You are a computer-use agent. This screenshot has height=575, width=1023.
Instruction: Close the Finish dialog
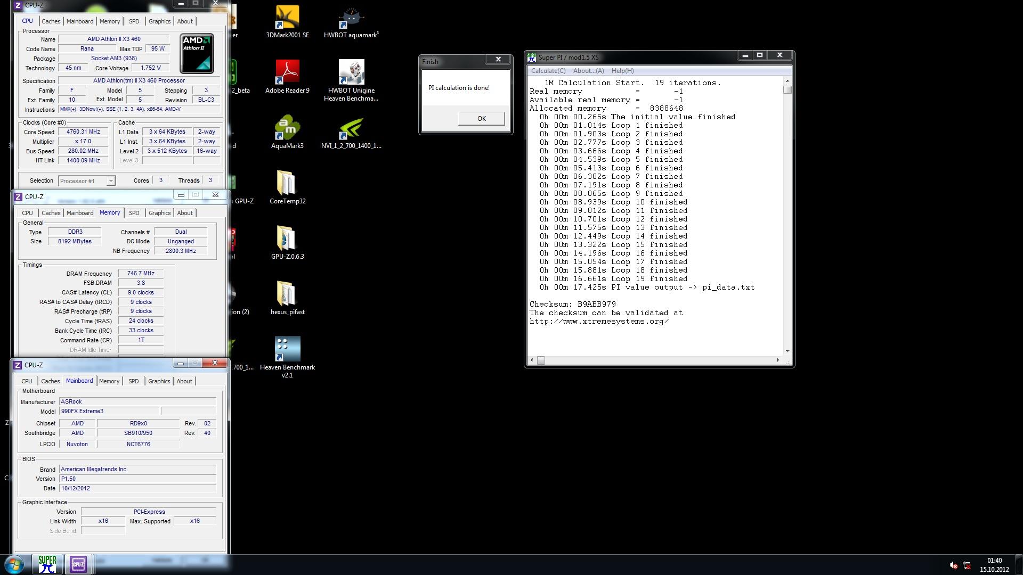(498, 60)
